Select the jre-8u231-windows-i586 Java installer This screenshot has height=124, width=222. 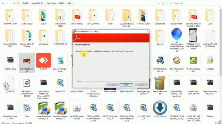click(x=77, y=110)
